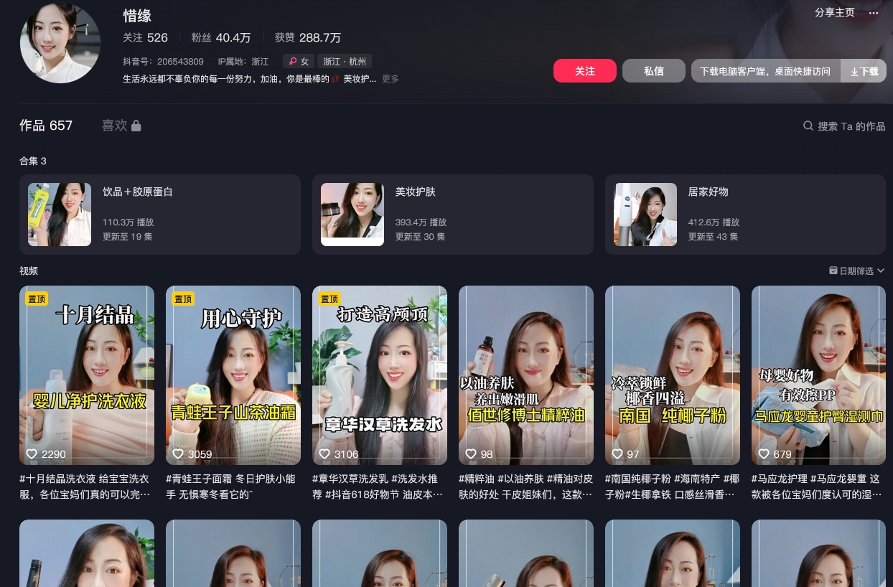Open the 惜缘 profile avatar
Screen dimensions: 893x587
[60, 43]
